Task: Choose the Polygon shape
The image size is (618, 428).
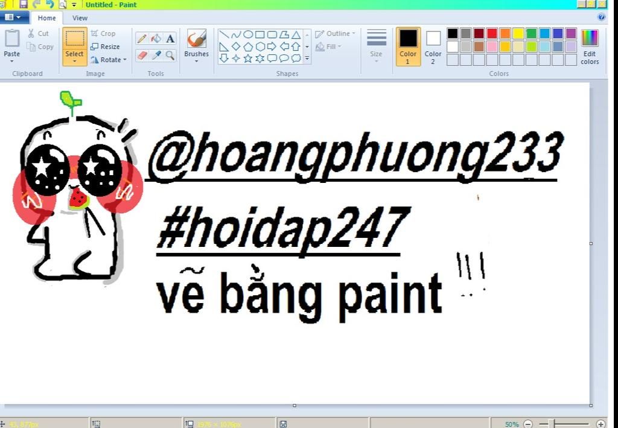Action: click(284, 34)
